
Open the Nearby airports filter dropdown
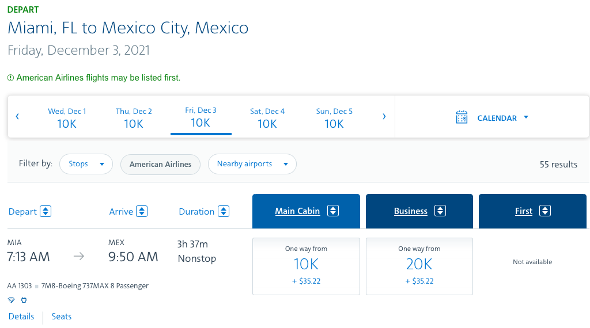[252, 164]
